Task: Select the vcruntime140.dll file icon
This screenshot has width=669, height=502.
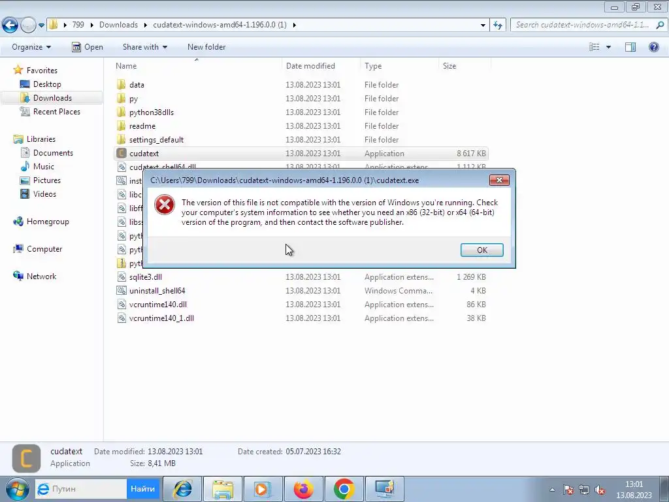Action: click(x=121, y=305)
